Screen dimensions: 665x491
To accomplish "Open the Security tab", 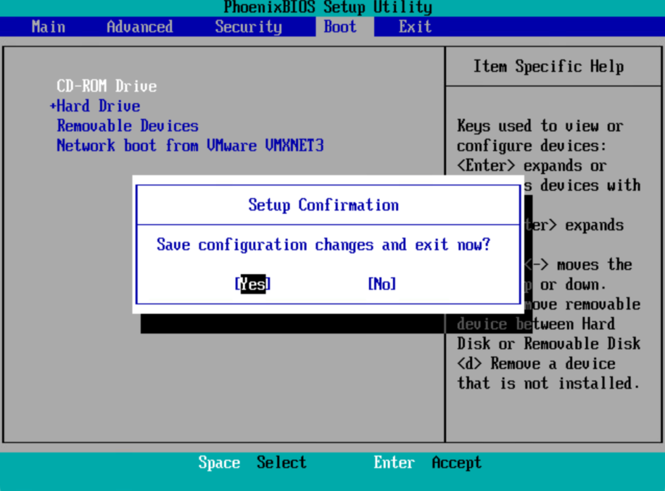I will pyautogui.click(x=248, y=27).
